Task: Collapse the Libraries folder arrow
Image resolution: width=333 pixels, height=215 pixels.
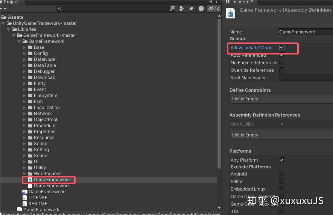Action: click(x=9, y=29)
